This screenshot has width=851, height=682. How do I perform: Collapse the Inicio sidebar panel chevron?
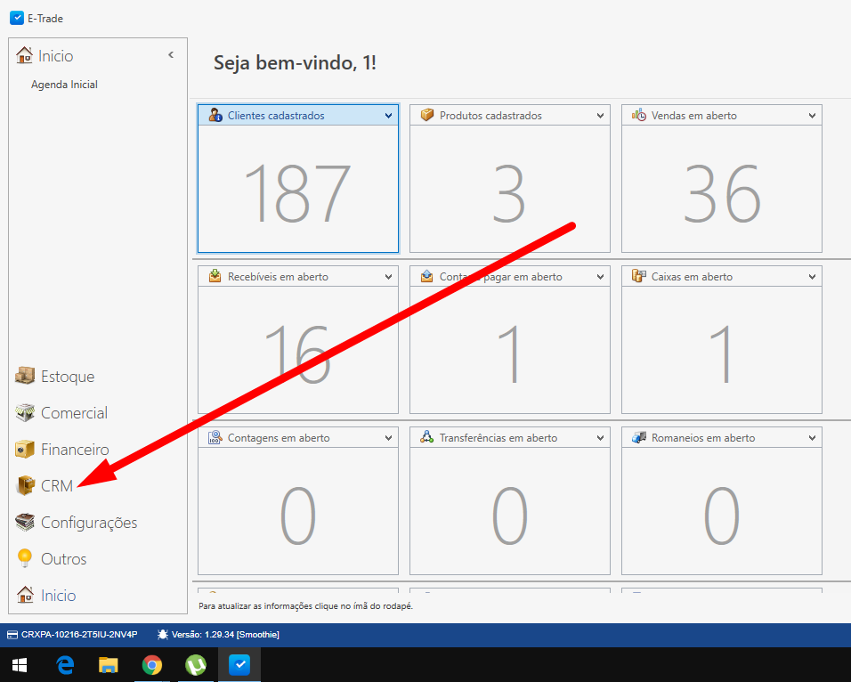(171, 55)
